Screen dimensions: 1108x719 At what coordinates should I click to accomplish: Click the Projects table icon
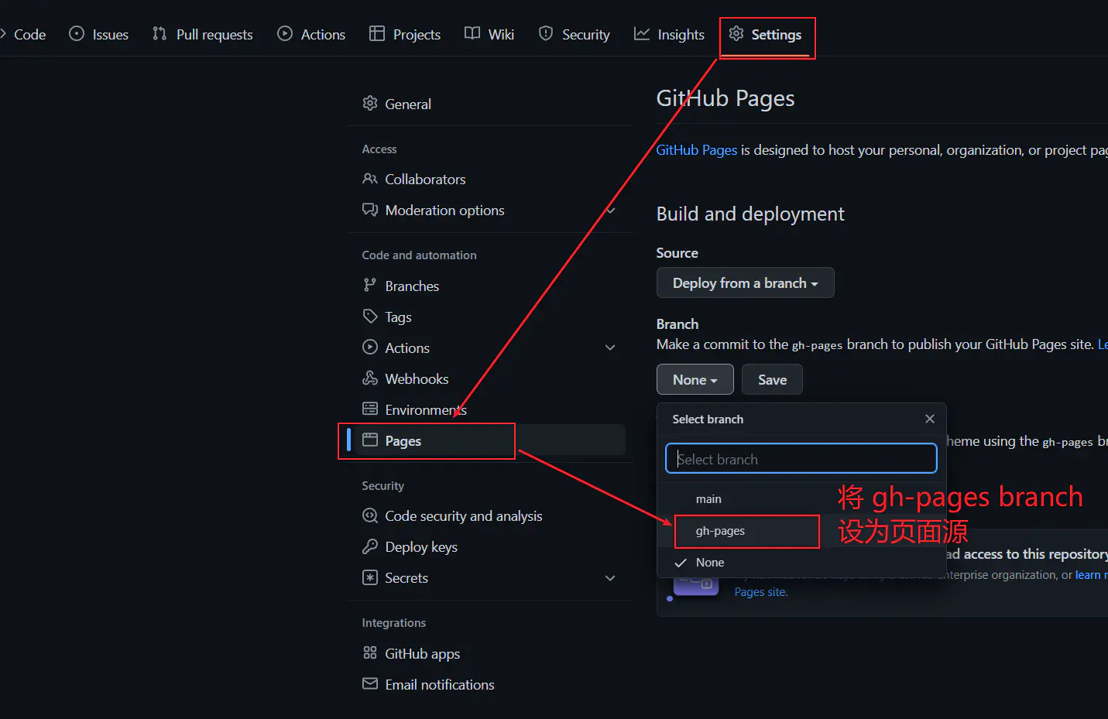pos(377,33)
